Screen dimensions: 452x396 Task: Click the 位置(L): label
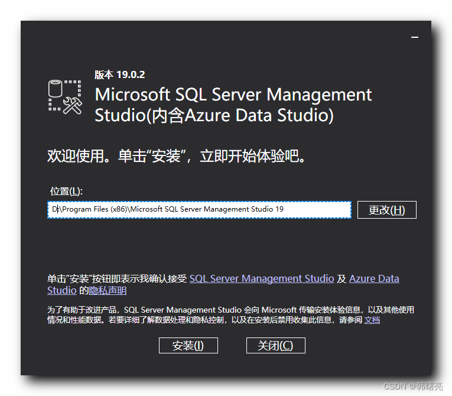(x=66, y=191)
